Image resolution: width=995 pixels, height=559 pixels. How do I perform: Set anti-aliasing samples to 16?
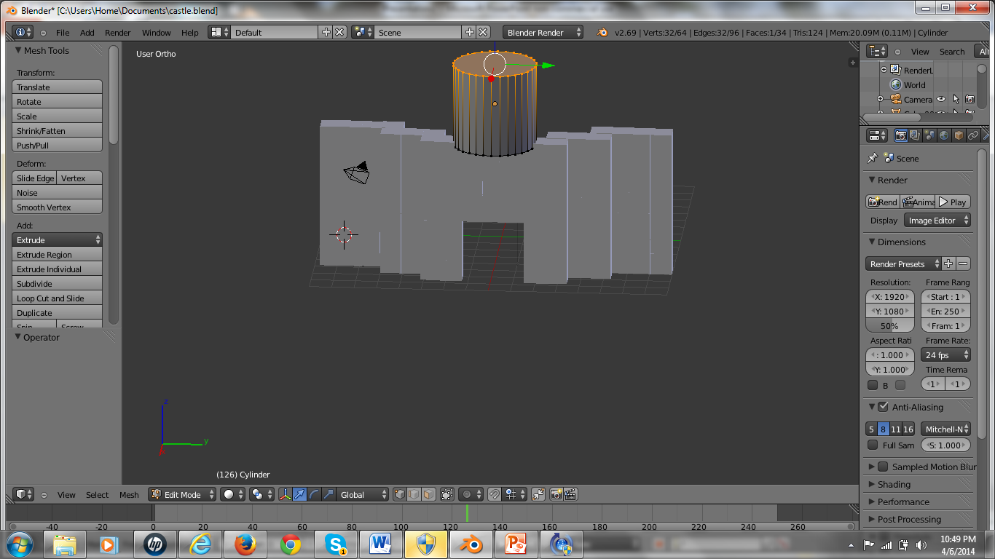point(908,429)
